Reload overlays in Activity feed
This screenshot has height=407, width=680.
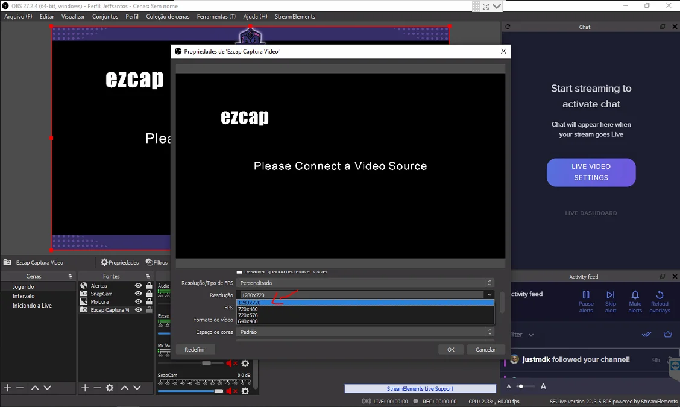click(660, 301)
